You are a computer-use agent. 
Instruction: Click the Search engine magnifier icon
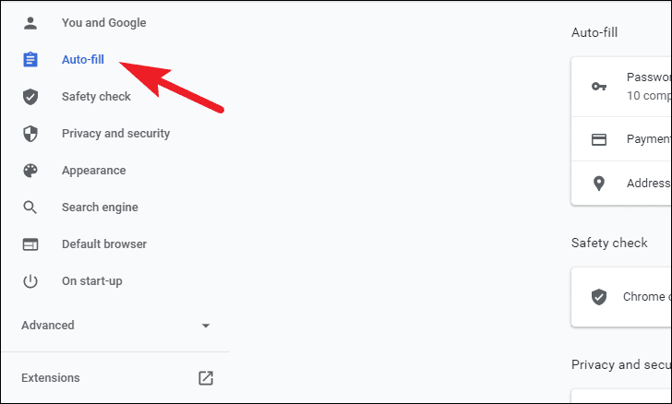click(x=30, y=208)
